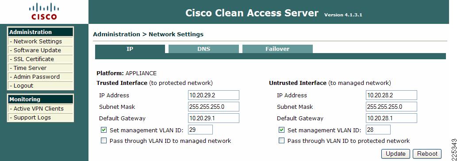
Task: View Active VPN Clients
Action: tap(41, 109)
